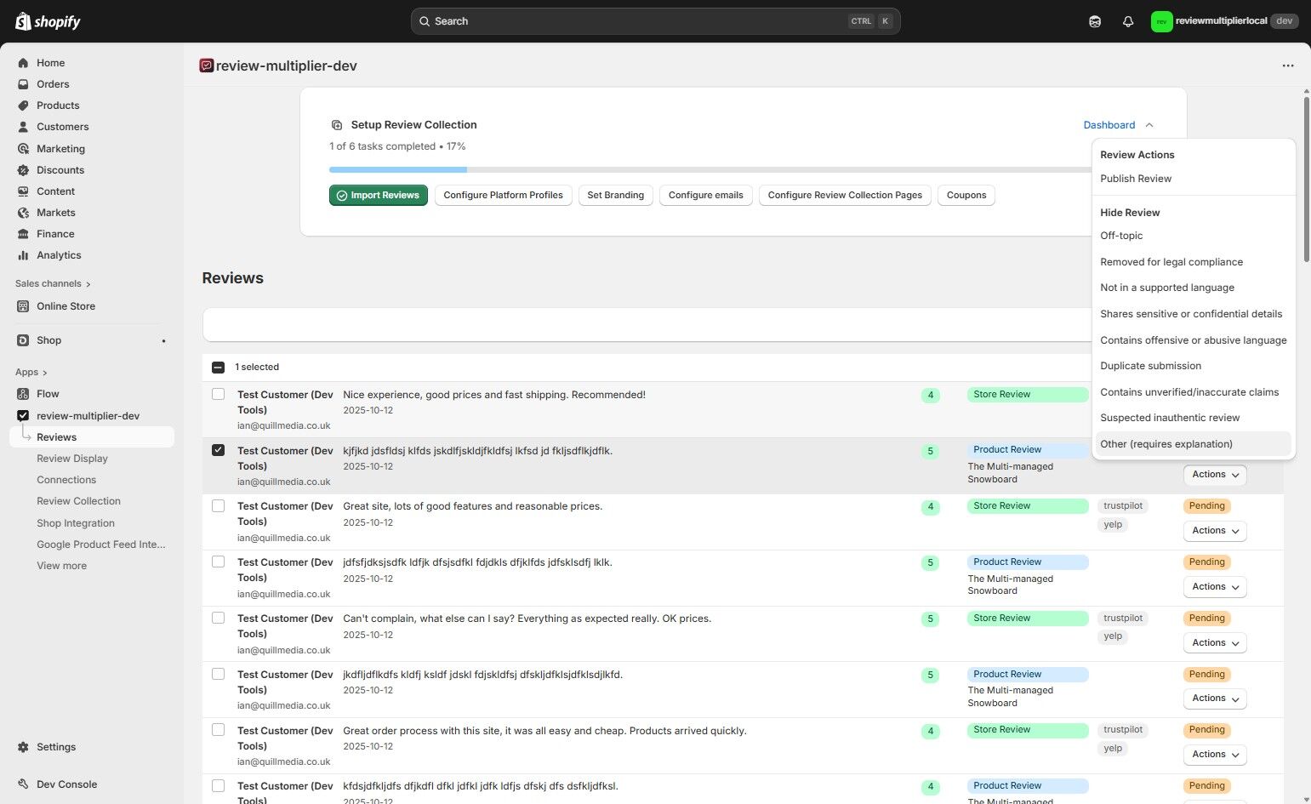Screen dimensions: 1311x804
Task: Click the Shopify logo in top bar
Action: pos(48,21)
